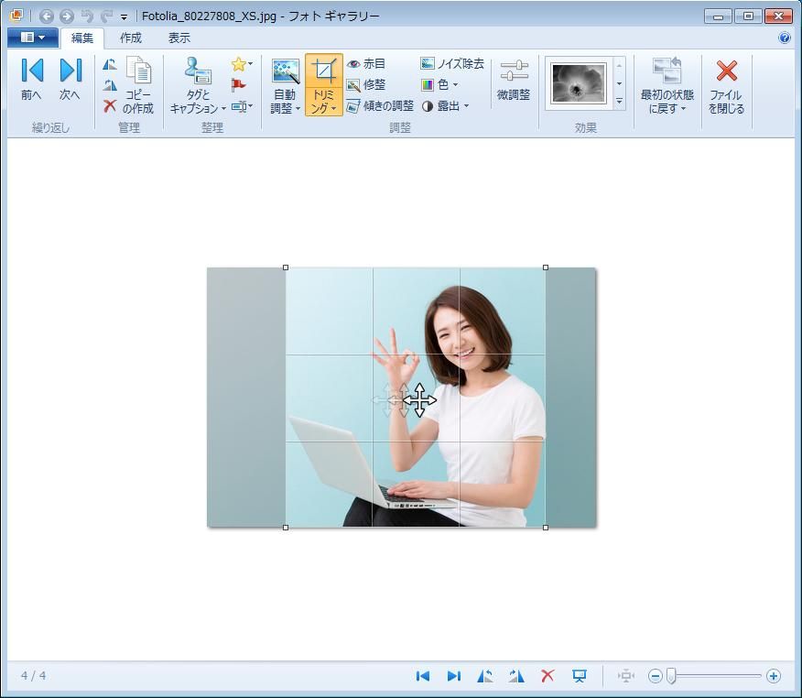Start slideshow from the bottom status bar

(580, 676)
